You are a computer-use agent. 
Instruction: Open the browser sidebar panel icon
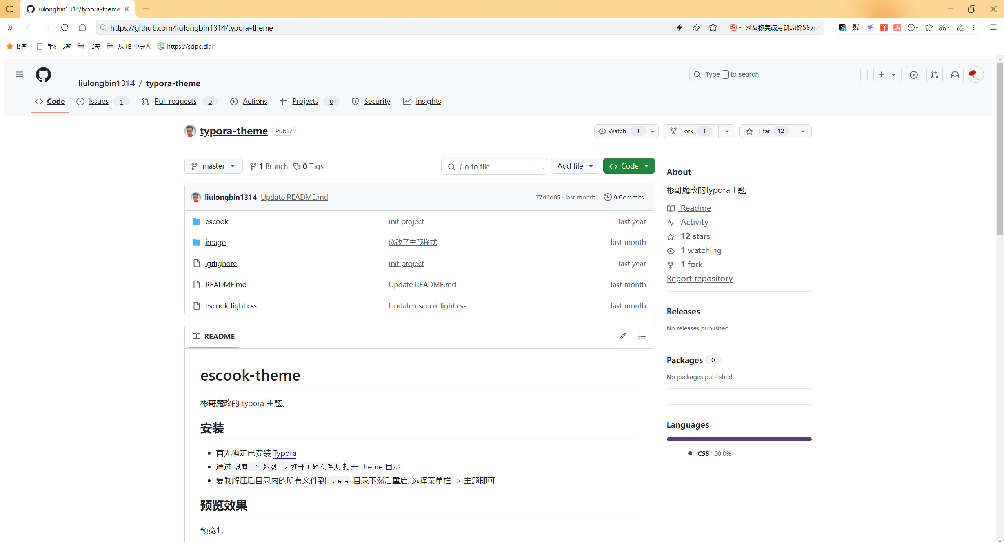tap(10, 9)
